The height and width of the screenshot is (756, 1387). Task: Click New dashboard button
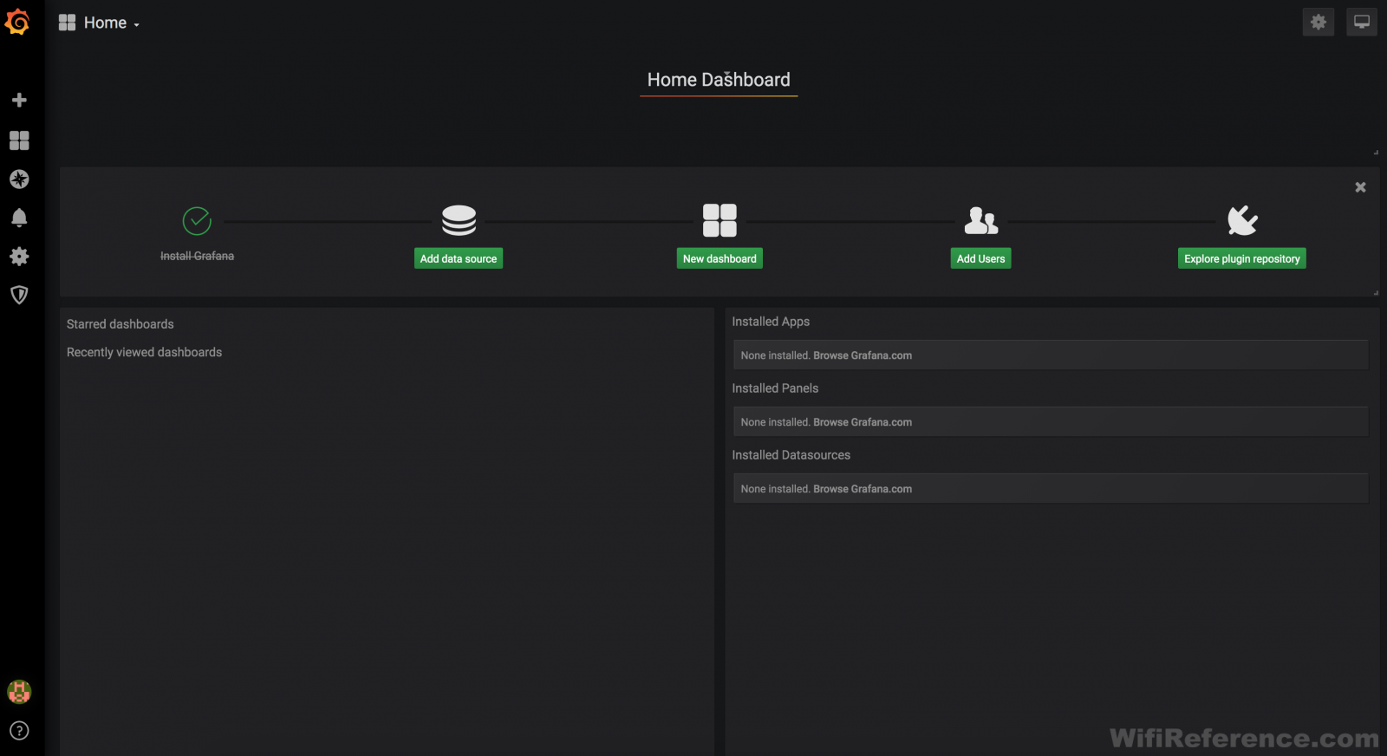coord(720,258)
